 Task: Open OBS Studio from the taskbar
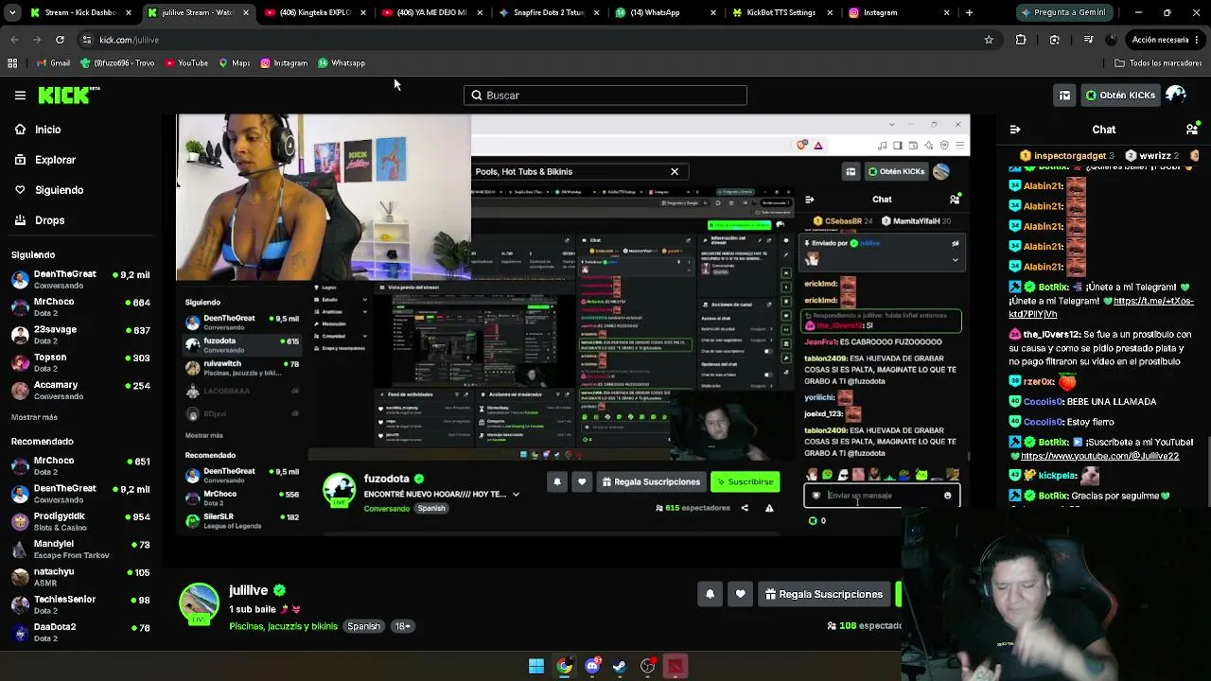(x=647, y=666)
